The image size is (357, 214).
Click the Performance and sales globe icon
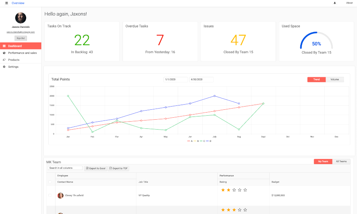pyautogui.click(x=4, y=53)
